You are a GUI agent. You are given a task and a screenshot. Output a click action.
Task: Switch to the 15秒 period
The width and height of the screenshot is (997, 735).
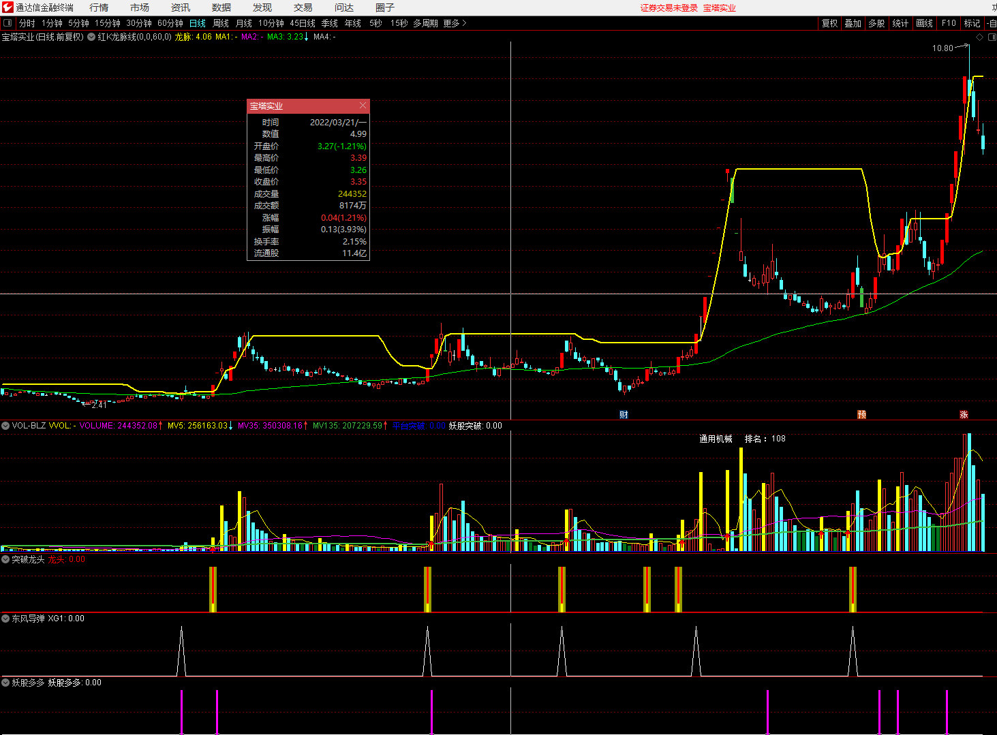[x=399, y=23]
